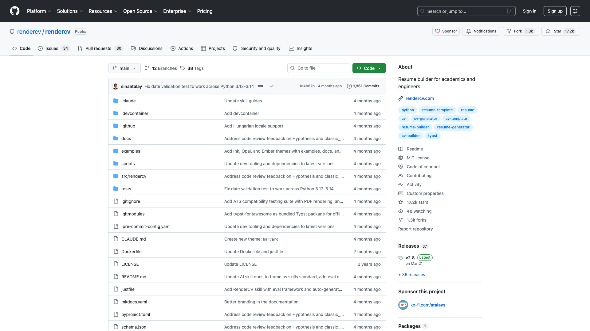Image resolution: width=590 pixels, height=331 pixels.
Task: View the 12 Branches link
Action: point(161,68)
